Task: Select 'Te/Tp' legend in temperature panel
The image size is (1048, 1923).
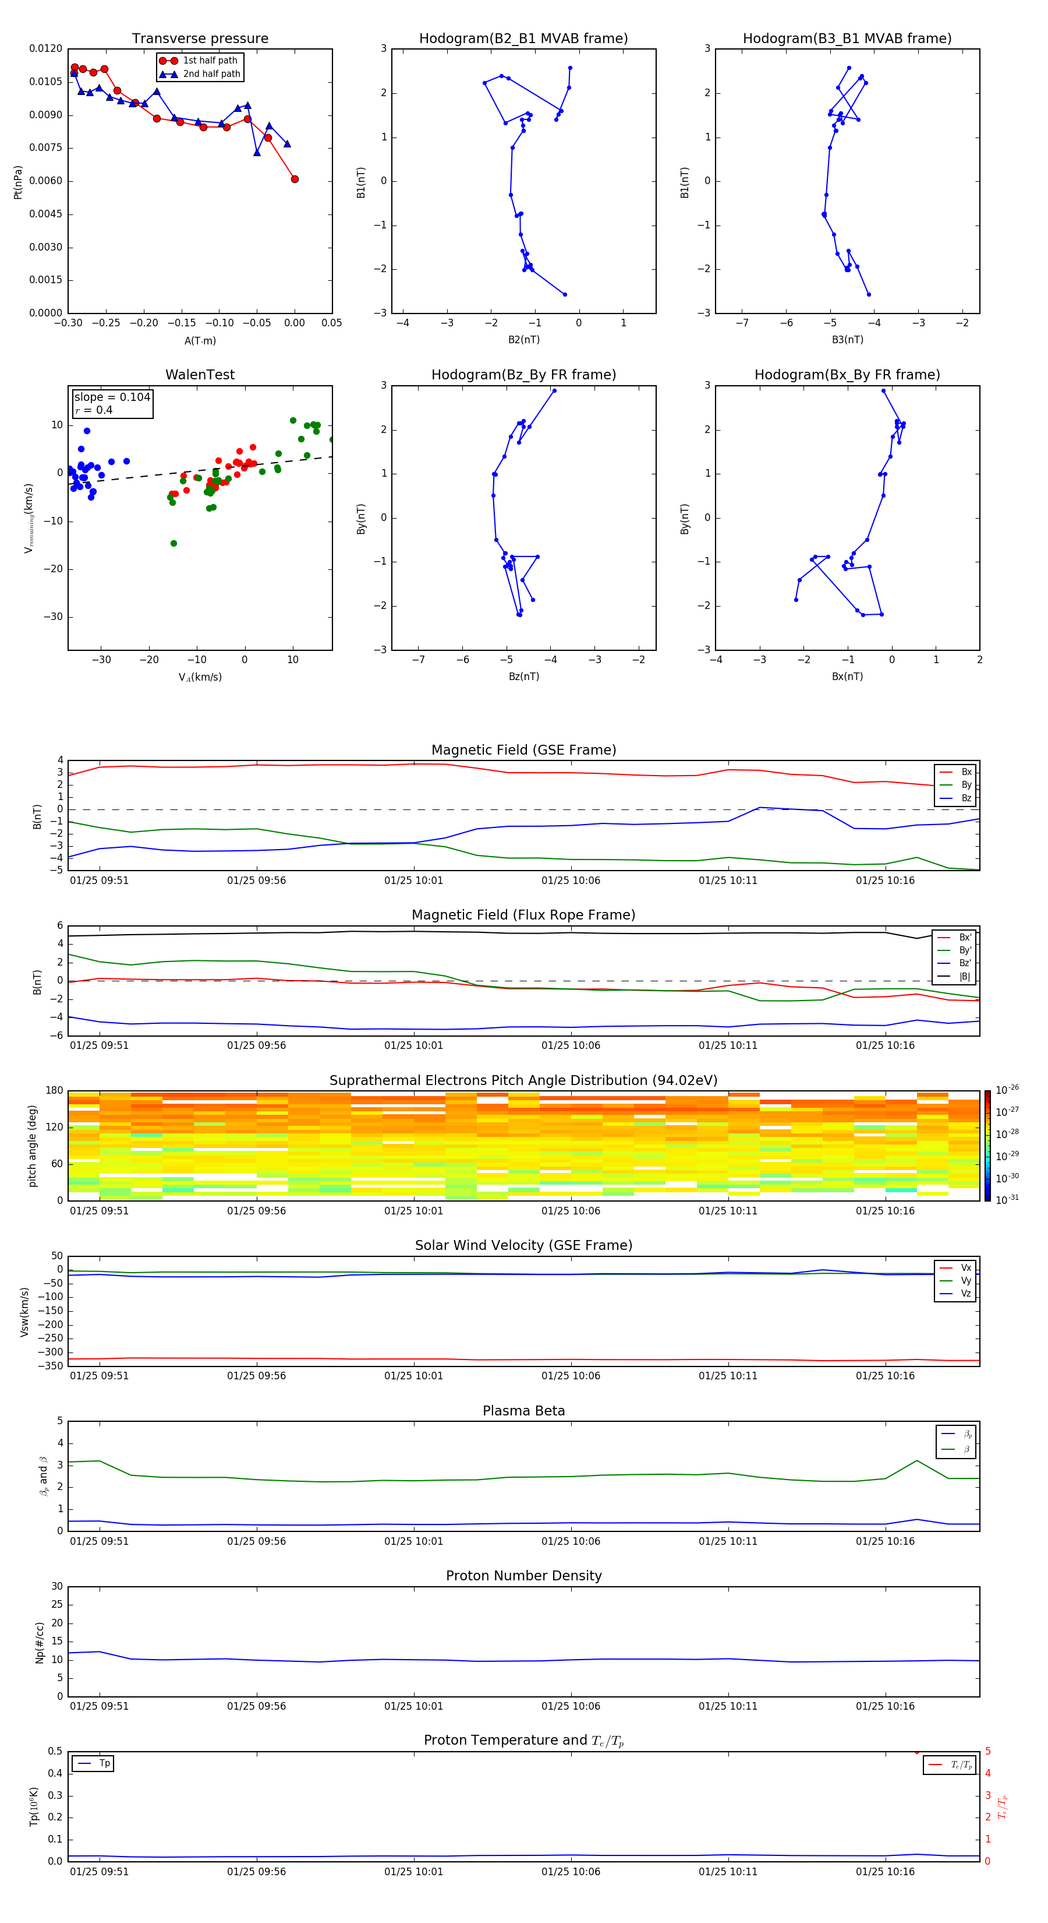Action: (x=950, y=1766)
